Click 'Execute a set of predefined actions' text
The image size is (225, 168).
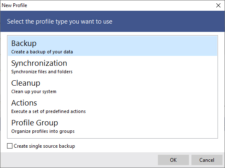[x=48, y=111]
